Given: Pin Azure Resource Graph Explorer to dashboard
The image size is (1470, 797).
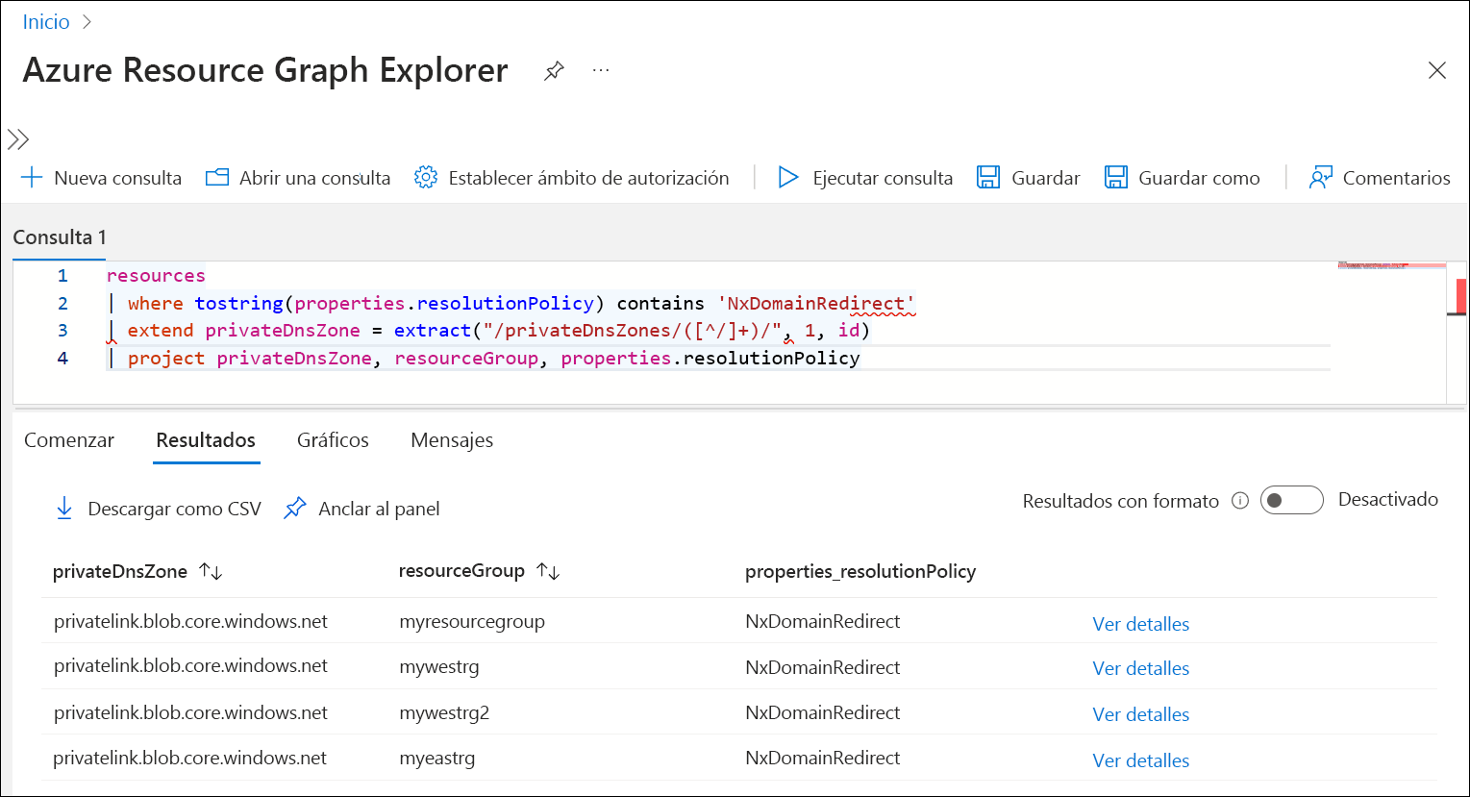Looking at the screenshot, I should point(554,71).
